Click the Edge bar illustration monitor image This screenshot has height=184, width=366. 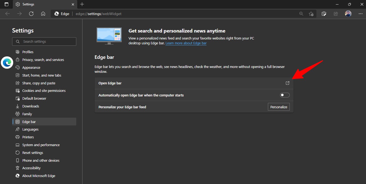click(109, 36)
